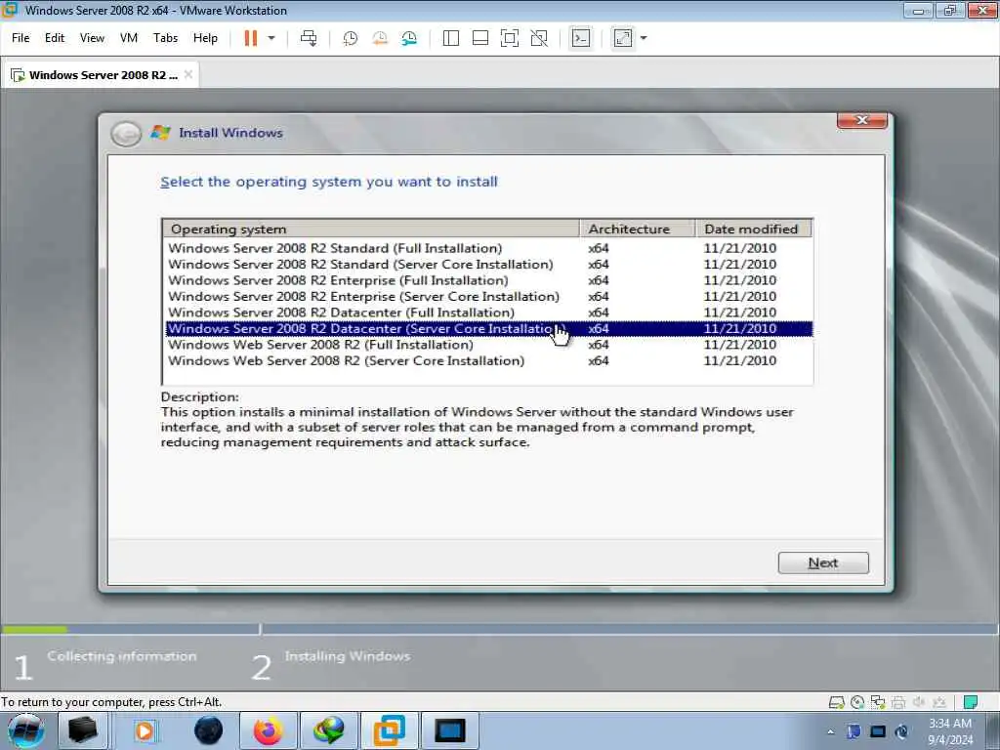
Task: Open Firefox from the taskbar
Action: (x=268, y=730)
